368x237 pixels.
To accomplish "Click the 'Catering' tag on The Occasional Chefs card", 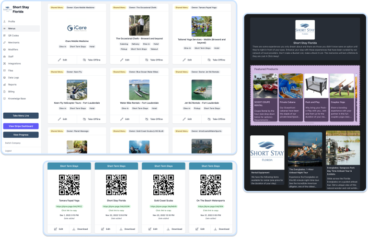I will (x=124, y=44).
